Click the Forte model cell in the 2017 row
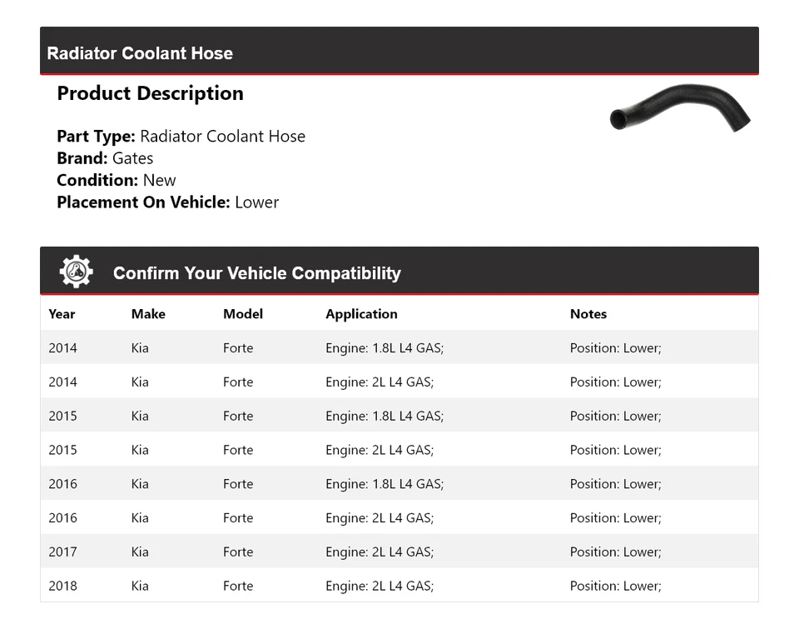The height and width of the screenshot is (629, 799). click(x=238, y=552)
